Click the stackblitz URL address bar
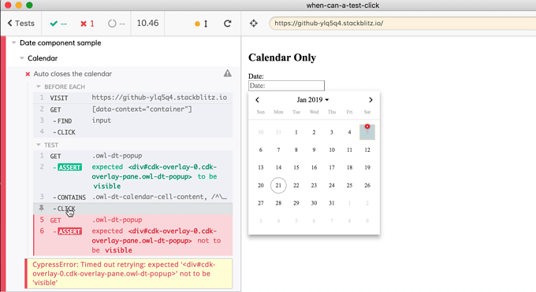The width and height of the screenshot is (536, 292). 402,24
